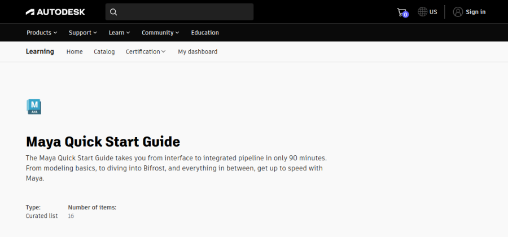Click the user profile avatar icon
The width and height of the screenshot is (508, 237).
tap(458, 12)
